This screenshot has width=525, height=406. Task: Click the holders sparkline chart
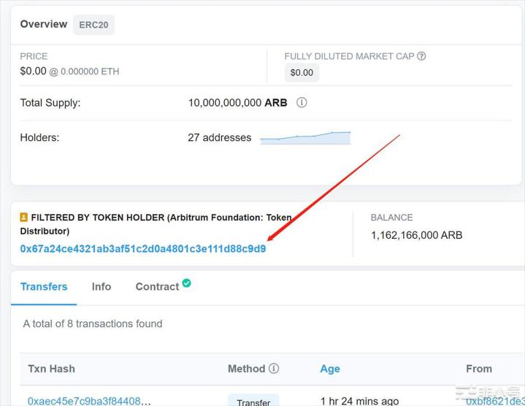click(x=305, y=137)
